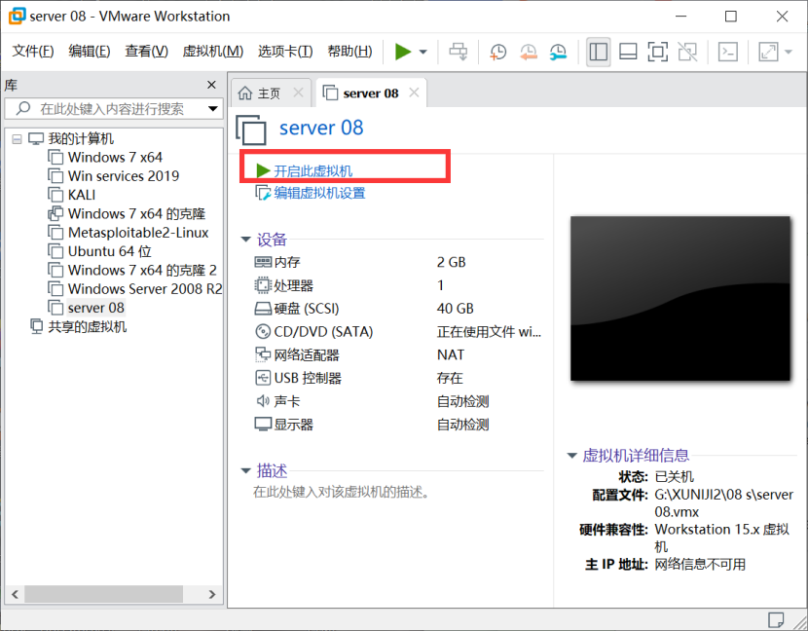Click the library search input field

[x=111, y=109]
